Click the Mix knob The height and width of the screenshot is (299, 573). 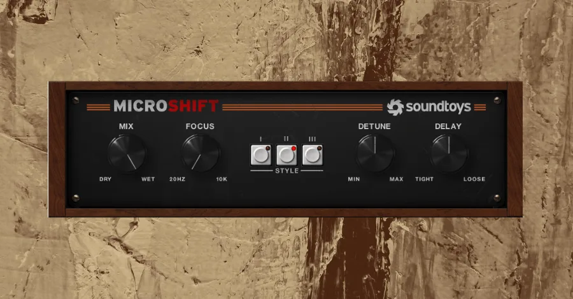pyautogui.click(x=127, y=153)
